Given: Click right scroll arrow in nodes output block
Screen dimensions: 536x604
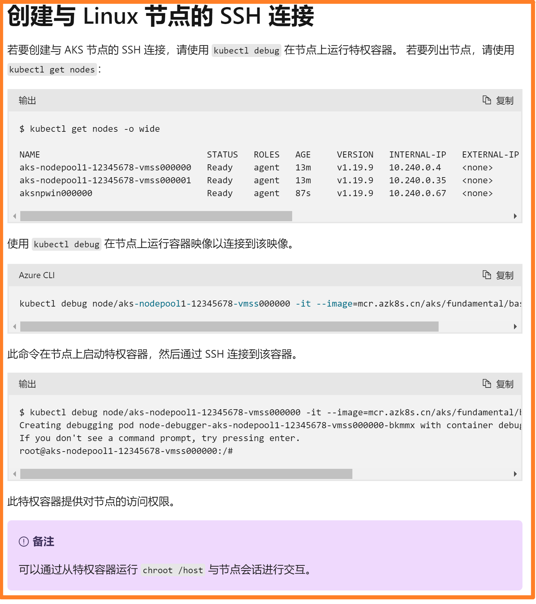Looking at the screenshot, I should click(515, 216).
